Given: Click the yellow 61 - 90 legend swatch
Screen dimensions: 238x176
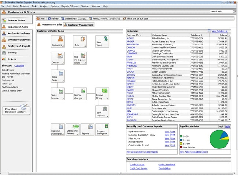Looking at the screenshot, I should click(x=181, y=143).
